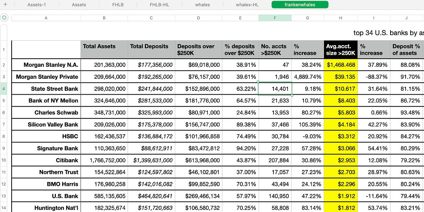Select the Bank of NY Mellon cell
Viewport: 424px width, 212px height.
[x=46, y=101]
